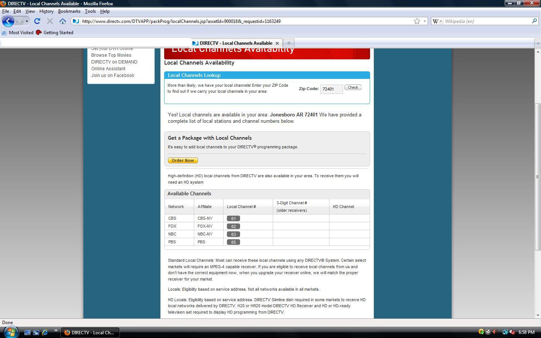This screenshot has width=541, height=338.
Task: Open the list all tabs dropdown
Action: [x=537, y=43]
